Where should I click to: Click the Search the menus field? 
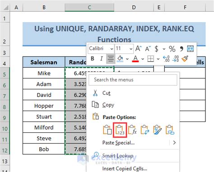click(133, 80)
